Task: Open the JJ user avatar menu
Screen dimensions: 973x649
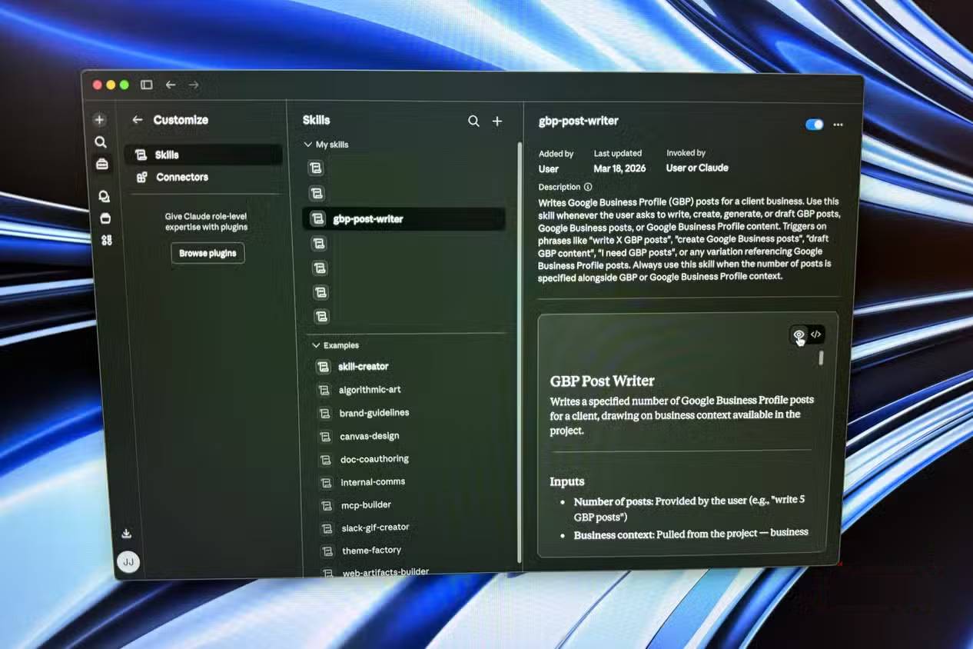Action: pyautogui.click(x=128, y=563)
